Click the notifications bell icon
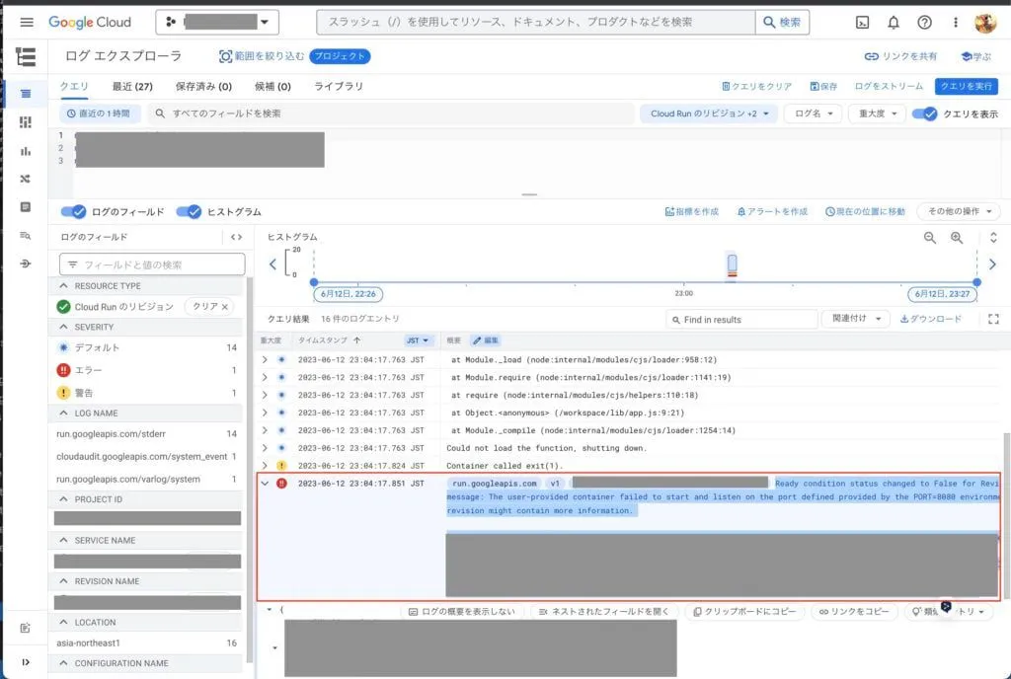Image resolution: width=1011 pixels, height=679 pixels. click(x=894, y=22)
